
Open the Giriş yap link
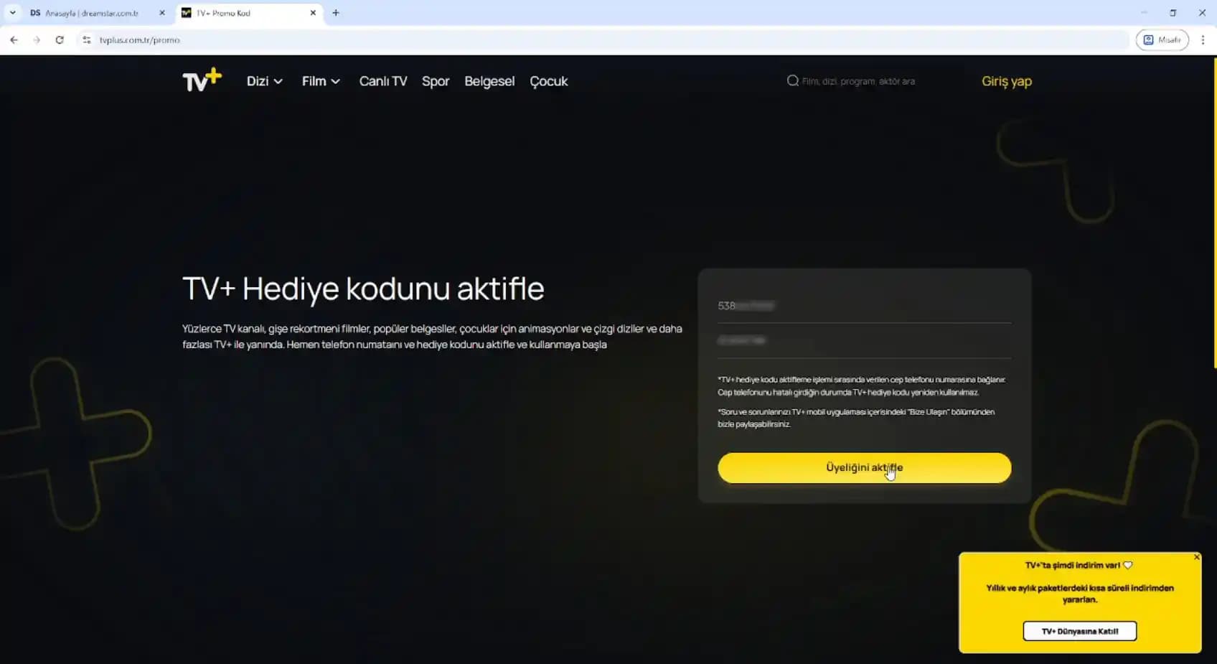(1006, 81)
